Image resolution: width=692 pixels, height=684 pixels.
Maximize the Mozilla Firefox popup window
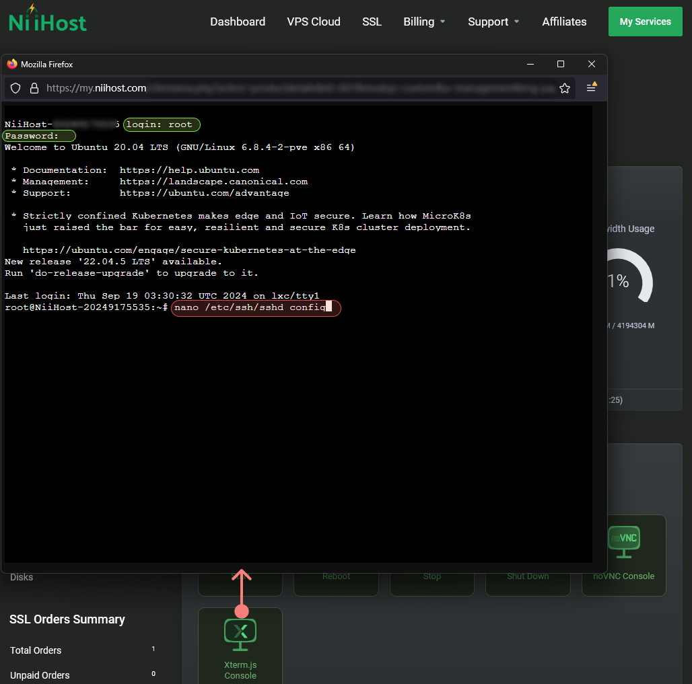tap(560, 64)
